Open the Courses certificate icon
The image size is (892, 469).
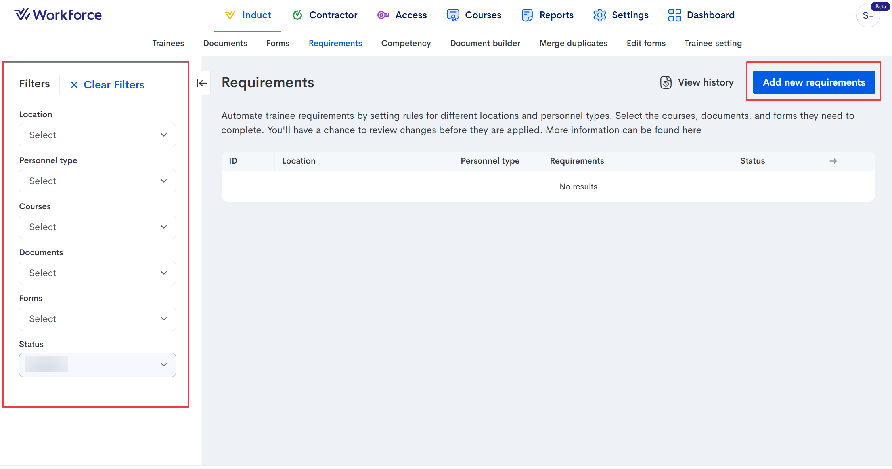(453, 15)
